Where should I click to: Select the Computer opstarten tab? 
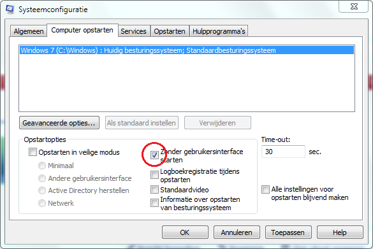click(82, 30)
